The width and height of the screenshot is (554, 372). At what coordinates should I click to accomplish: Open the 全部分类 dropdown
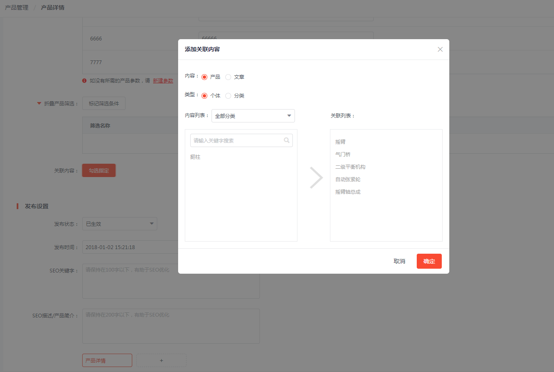coord(253,116)
